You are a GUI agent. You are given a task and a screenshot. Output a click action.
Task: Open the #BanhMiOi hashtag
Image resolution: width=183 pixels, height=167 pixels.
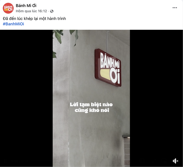[x=13, y=24]
